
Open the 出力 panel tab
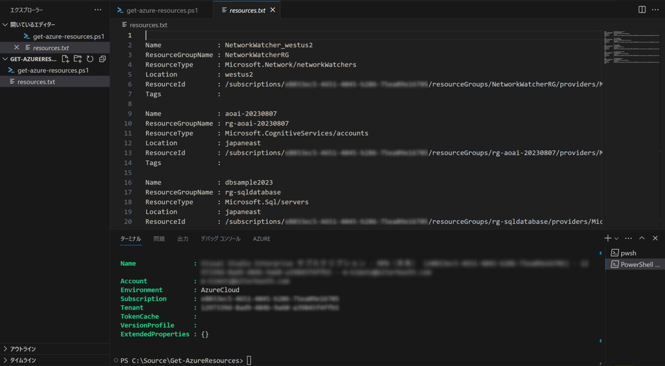183,239
